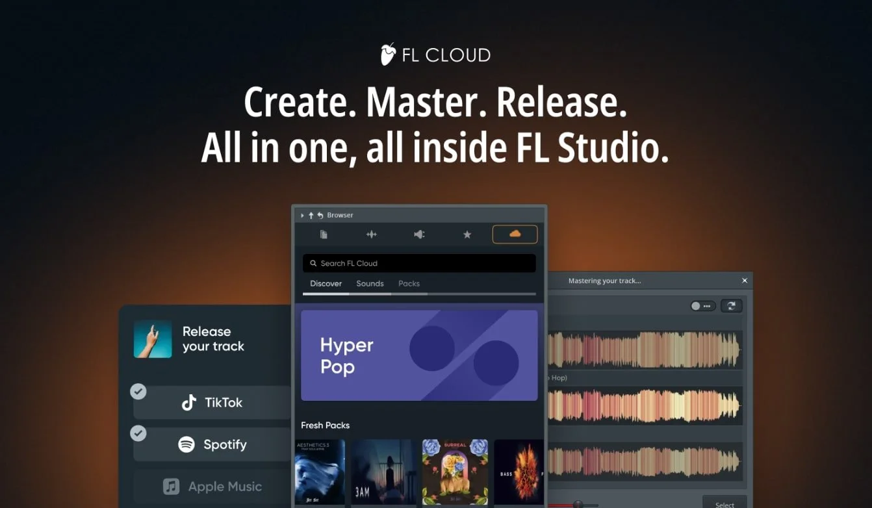Viewport: 872px width, 508px height.
Task: Open the audio waveform icon in the Browser
Action: [x=372, y=234]
